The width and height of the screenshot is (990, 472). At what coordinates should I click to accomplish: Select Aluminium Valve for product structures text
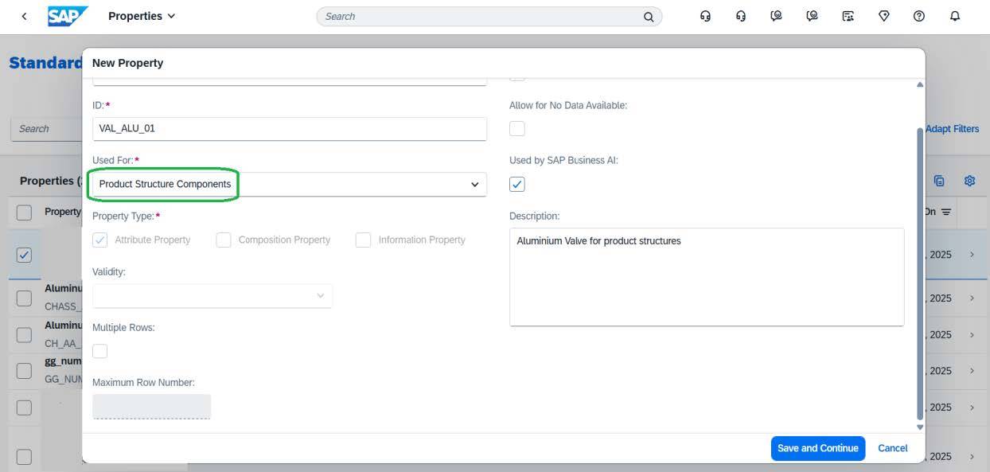point(598,240)
